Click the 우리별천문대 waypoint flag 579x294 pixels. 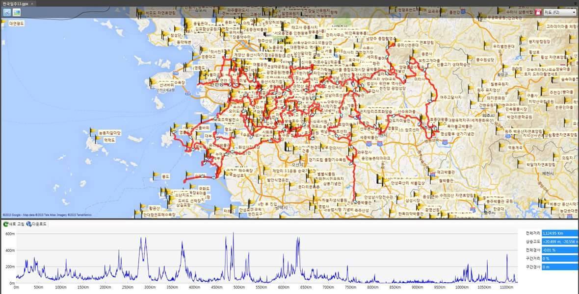coord(487,46)
